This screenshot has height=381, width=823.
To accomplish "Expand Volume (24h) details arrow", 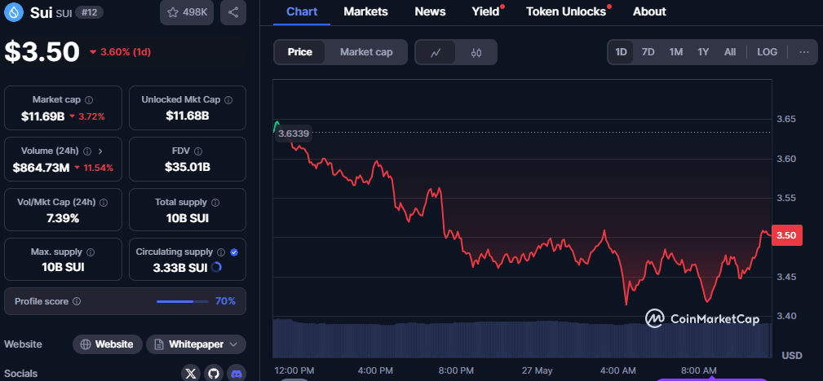I will pos(100,151).
